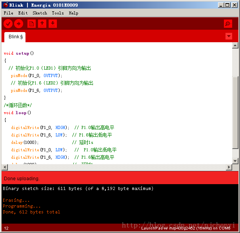Click on the pinMode(P1_0, OUTPUT) code line
The image size is (240, 233).
click(x=36, y=75)
